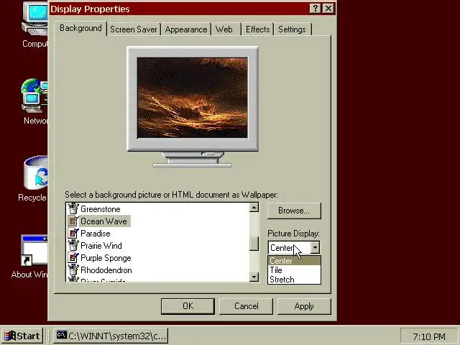Click the monitor wallpaper preview image
The image size is (460, 345).
tap(193, 98)
